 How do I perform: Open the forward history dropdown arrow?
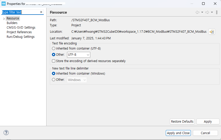212,12
